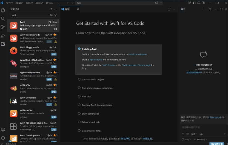The image size is (228, 145).
Task: Open 选择(S) menu
Action: [30, 3]
